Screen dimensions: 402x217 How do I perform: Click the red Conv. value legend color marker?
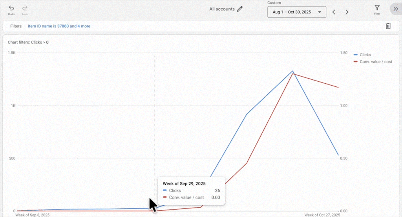tap(356, 62)
